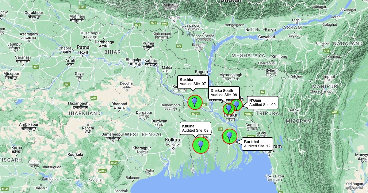
Task: Select the N704 road shield
Action: [195, 114]
